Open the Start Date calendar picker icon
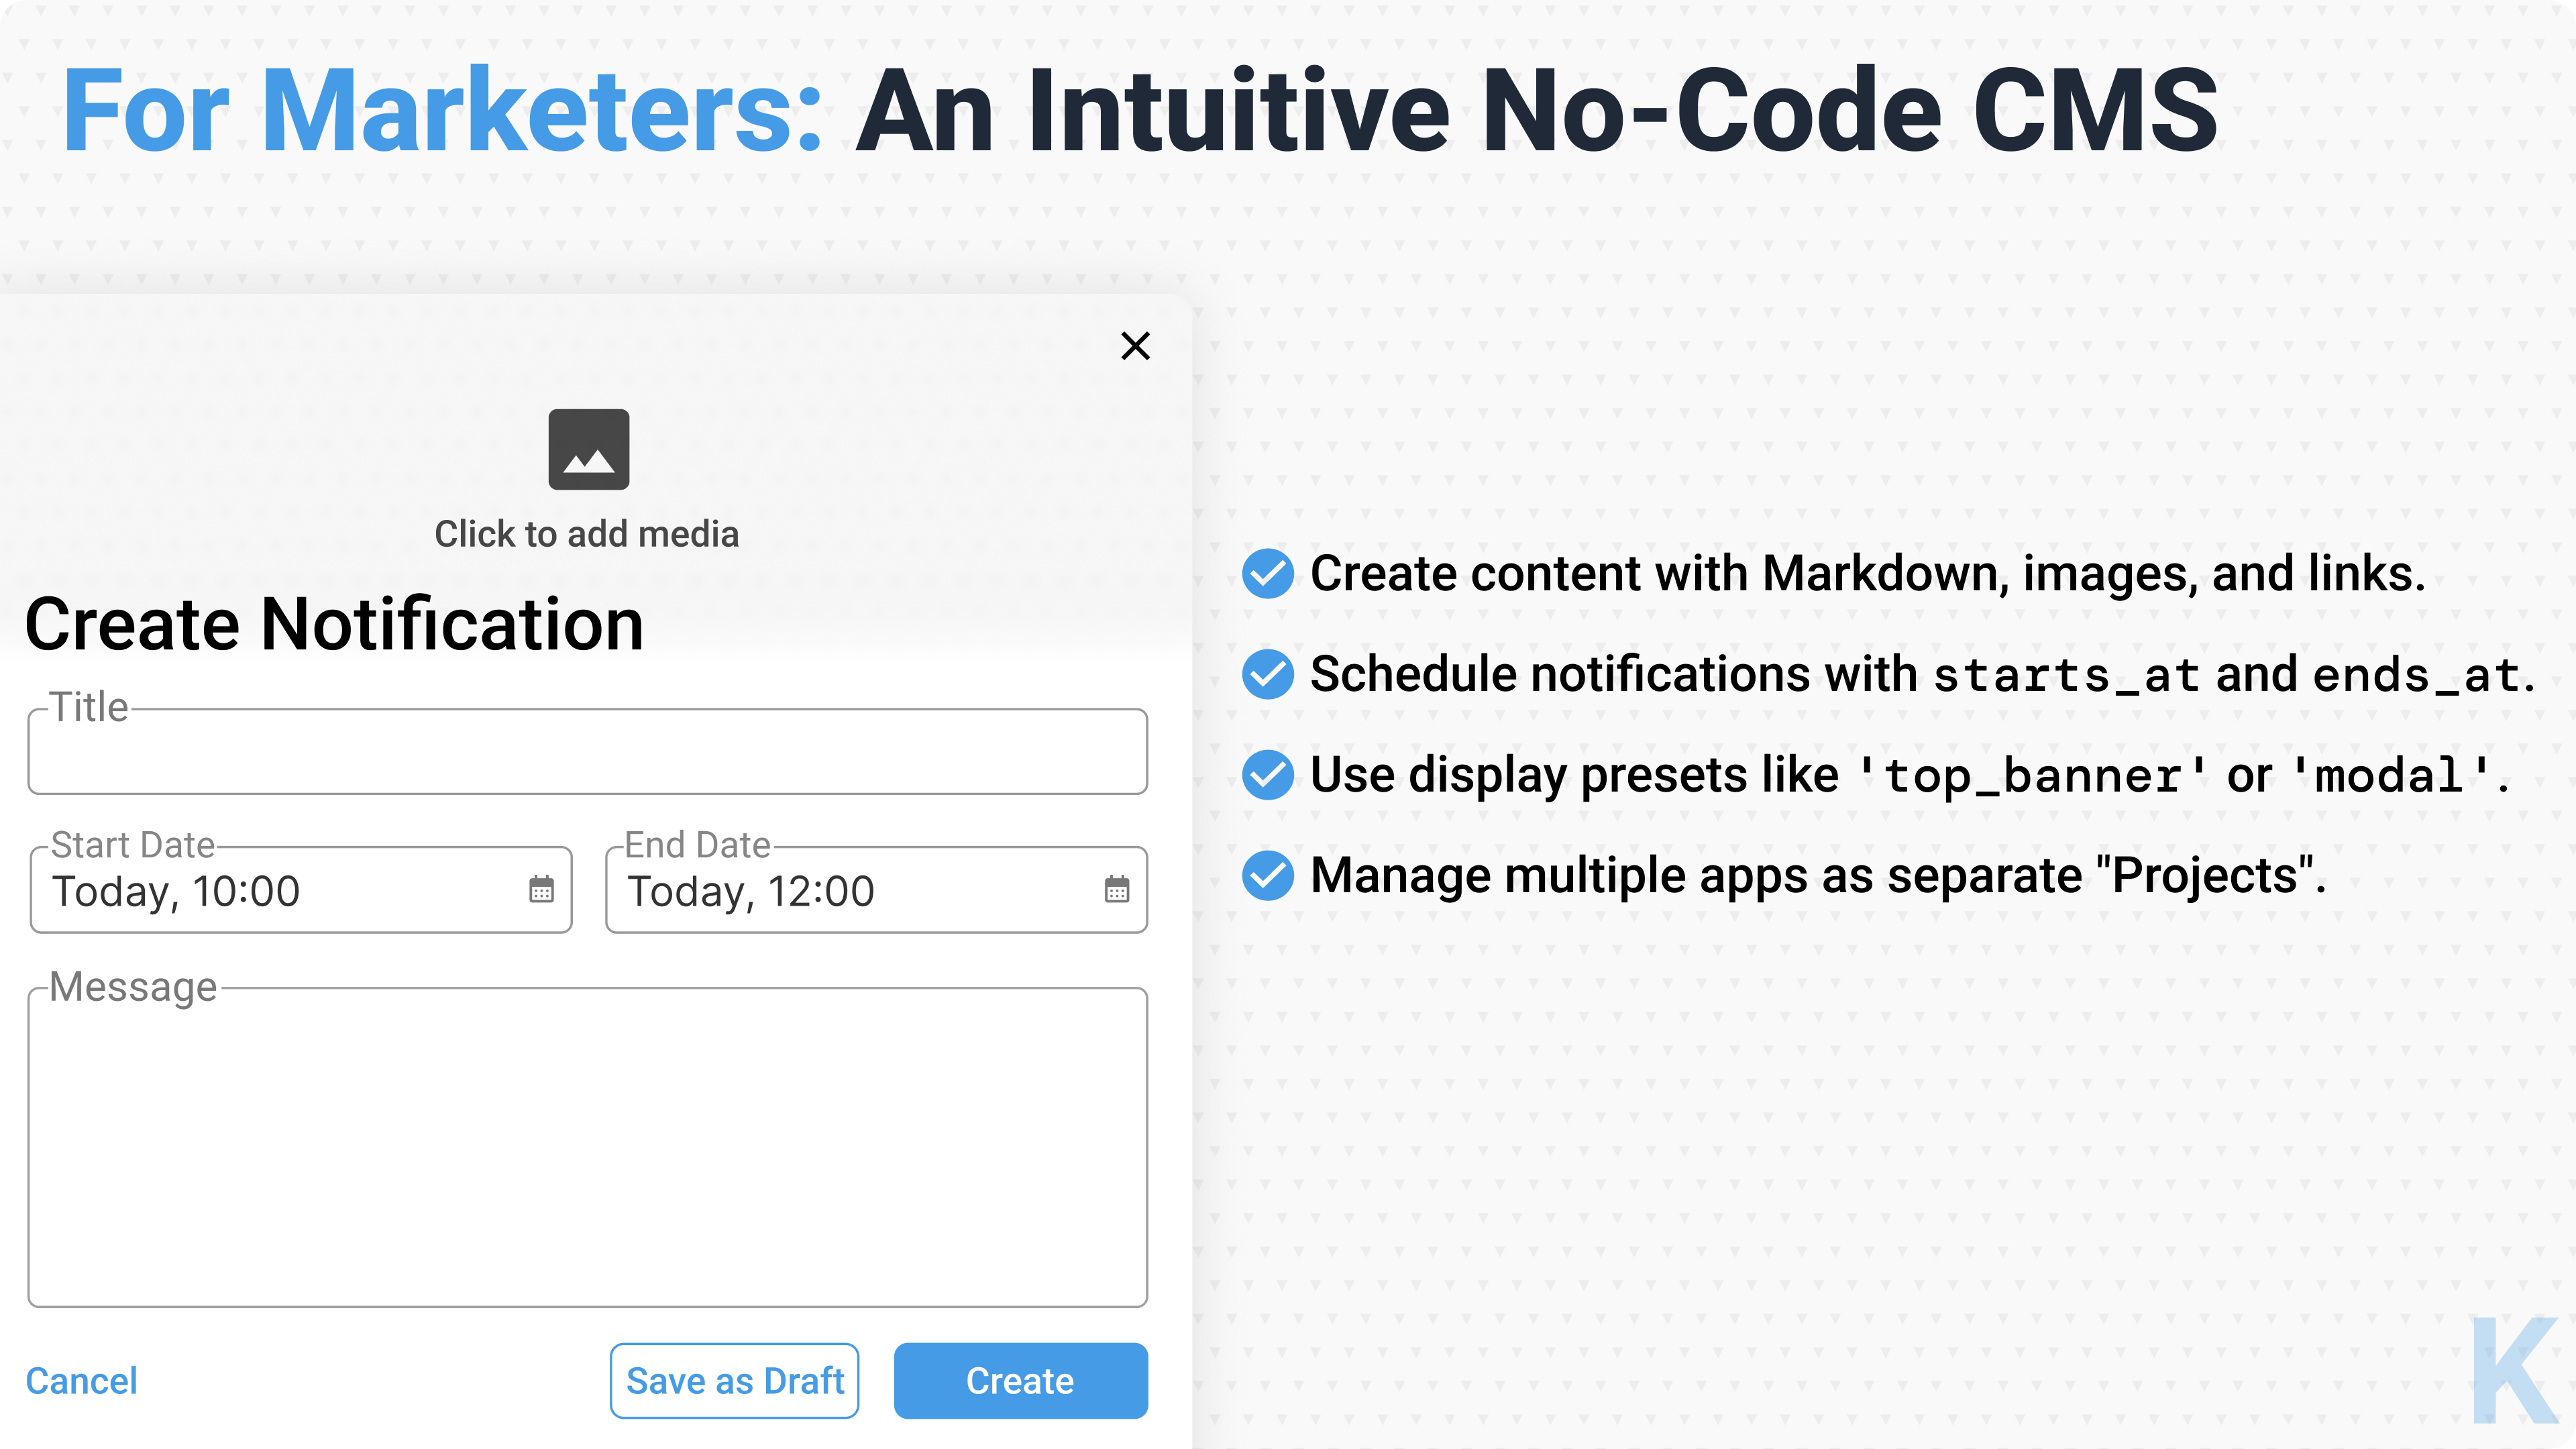This screenshot has width=2576, height=1449. pos(541,890)
